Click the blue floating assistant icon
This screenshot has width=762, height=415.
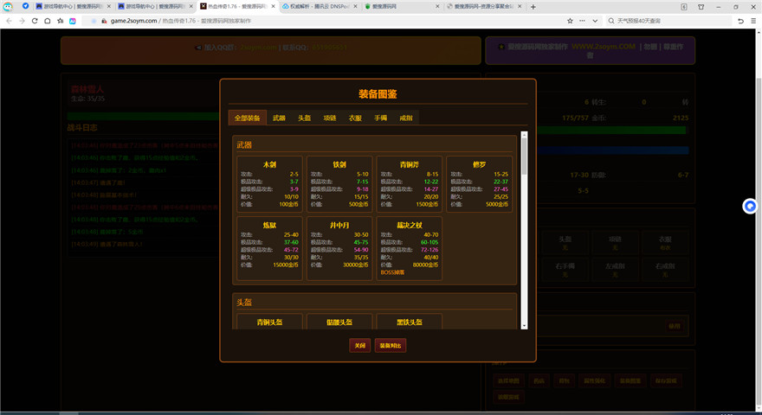[x=750, y=206]
